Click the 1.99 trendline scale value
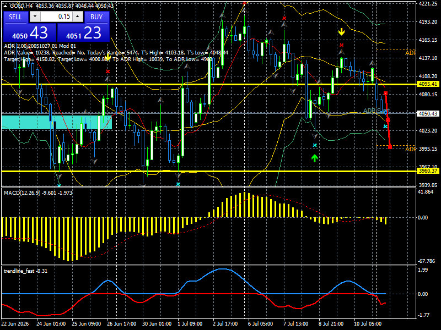The height and width of the screenshot is (330, 441). click(x=423, y=270)
